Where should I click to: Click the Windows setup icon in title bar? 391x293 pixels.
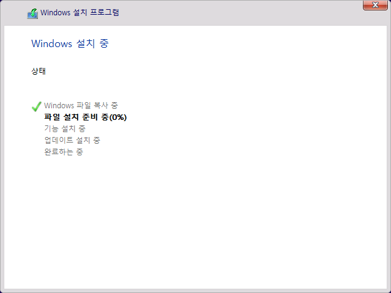click(32, 13)
